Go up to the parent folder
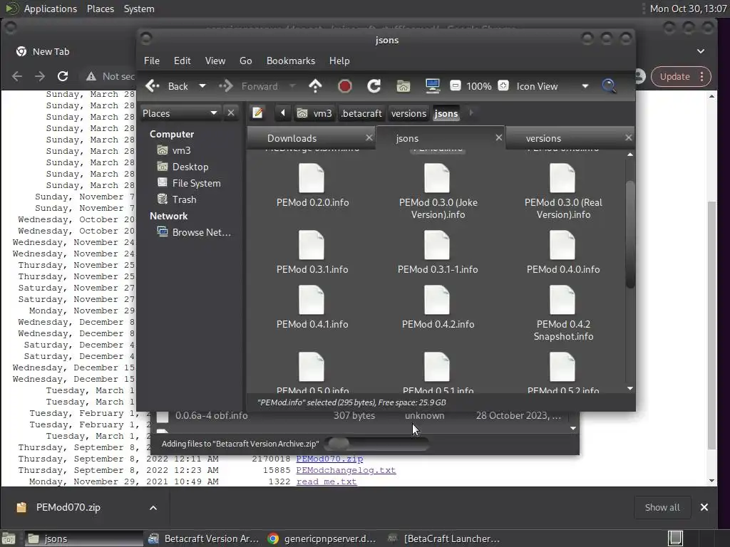Screen dimensions: 730x547 coord(315,86)
